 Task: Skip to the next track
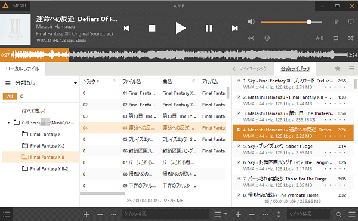click(234, 28)
